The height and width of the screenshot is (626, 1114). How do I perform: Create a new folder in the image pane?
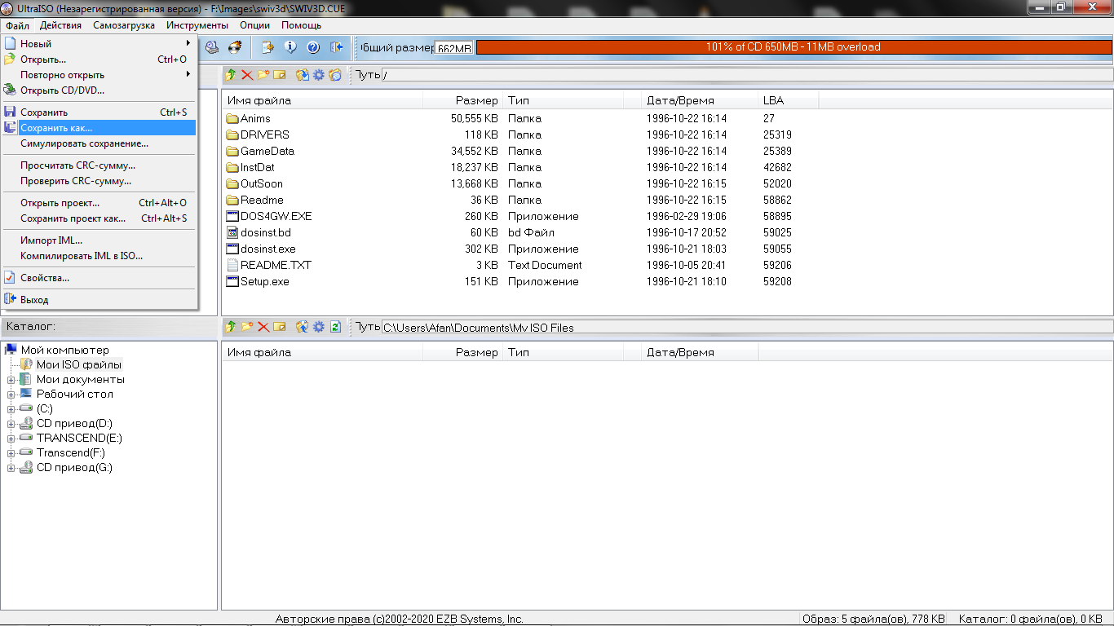pyautogui.click(x=263, y=75)
